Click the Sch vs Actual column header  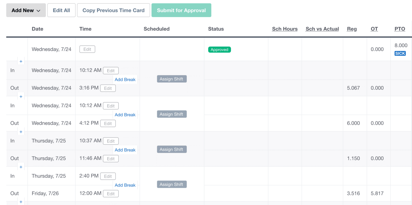coord(322,29)
